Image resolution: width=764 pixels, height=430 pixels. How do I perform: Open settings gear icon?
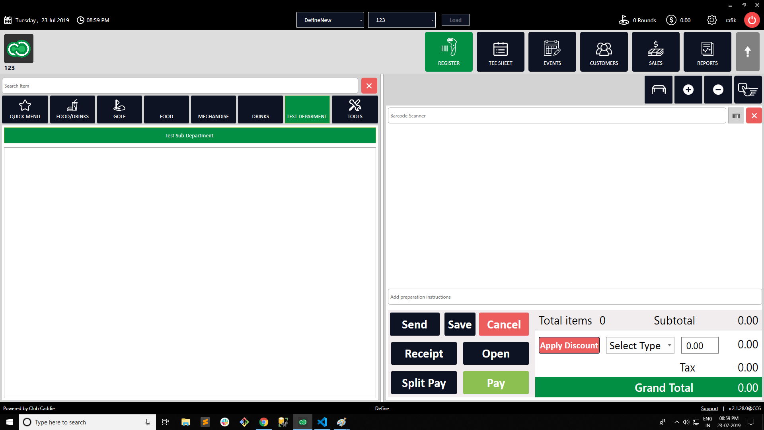tap(711, 20)
